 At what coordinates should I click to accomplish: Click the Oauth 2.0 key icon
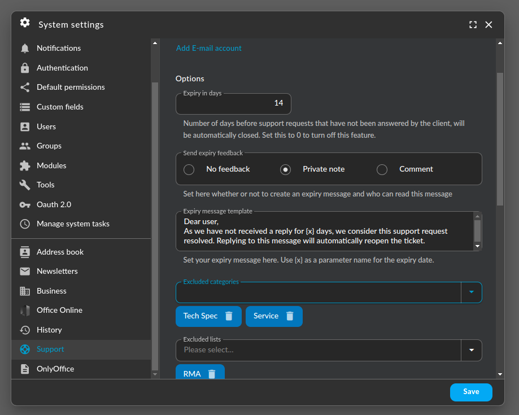[25, 204]
